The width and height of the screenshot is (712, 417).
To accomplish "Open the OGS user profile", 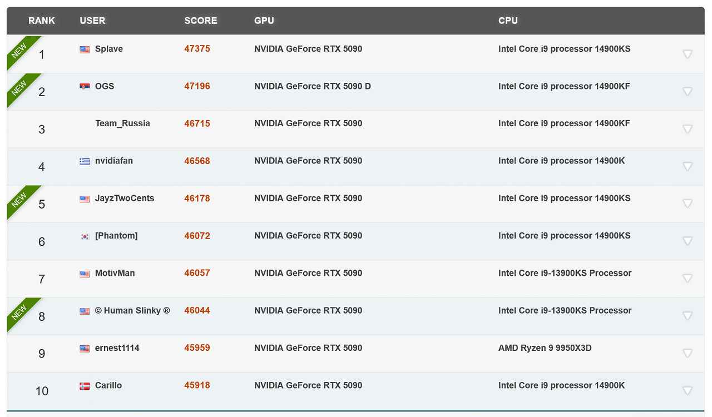I will click(x=105, y=86).
